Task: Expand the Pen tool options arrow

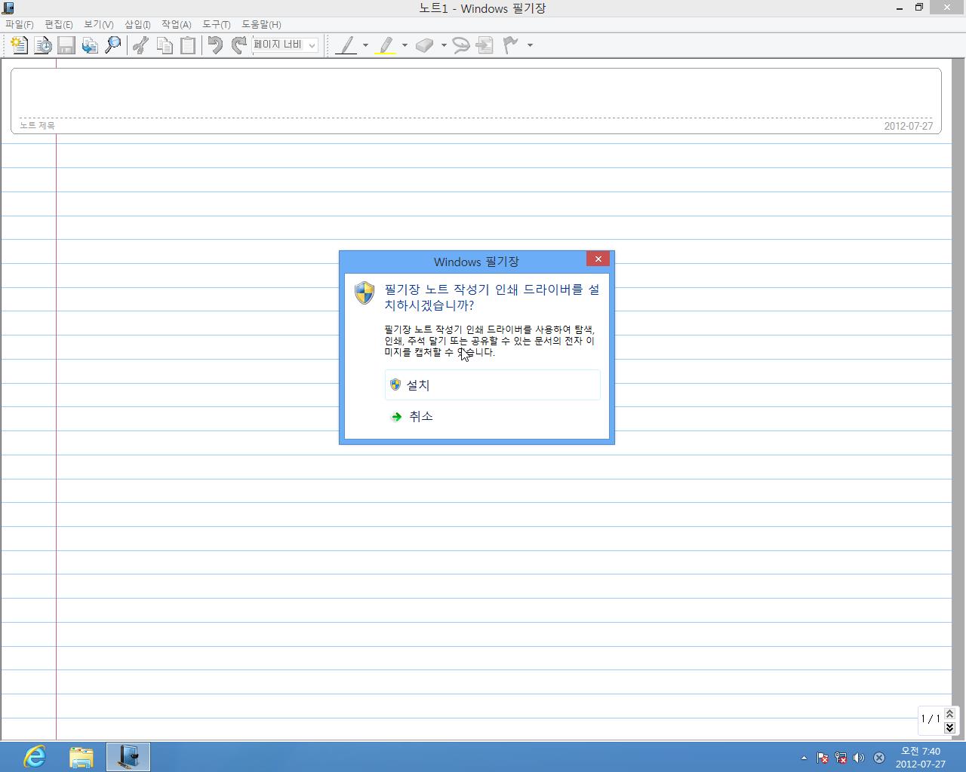Action: tap(365, 45)
